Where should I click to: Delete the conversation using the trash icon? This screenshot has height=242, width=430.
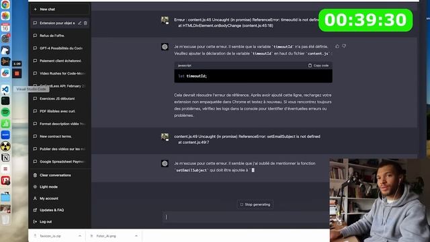(x=85, y=23)
